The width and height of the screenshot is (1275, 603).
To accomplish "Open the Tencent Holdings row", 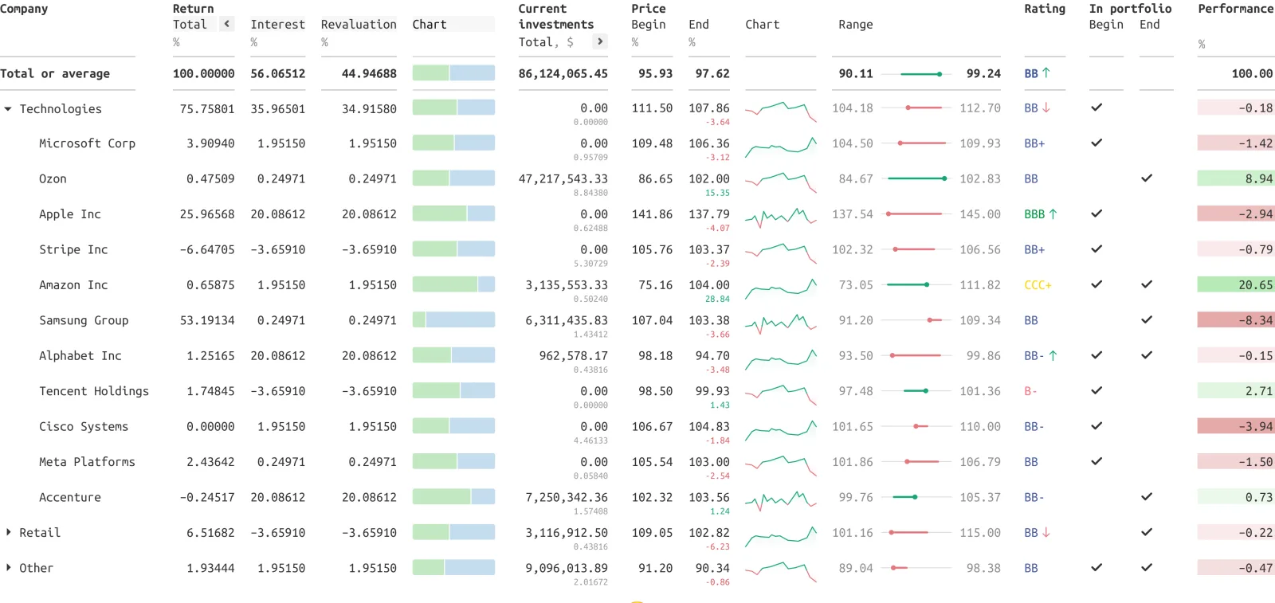I will click(94, 391).
